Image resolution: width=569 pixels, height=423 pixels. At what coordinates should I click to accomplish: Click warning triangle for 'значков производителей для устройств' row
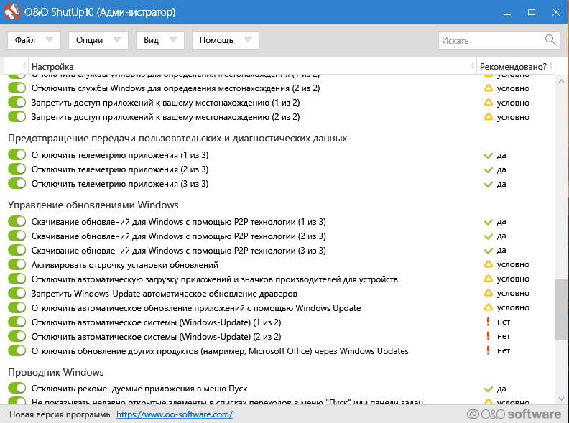(x=489, y=279)
